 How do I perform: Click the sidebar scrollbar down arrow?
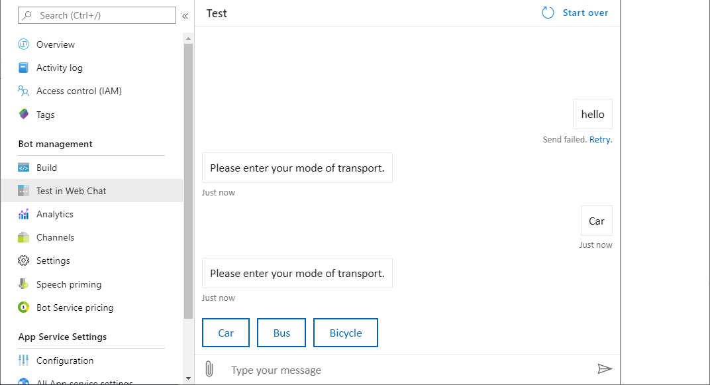188,378
